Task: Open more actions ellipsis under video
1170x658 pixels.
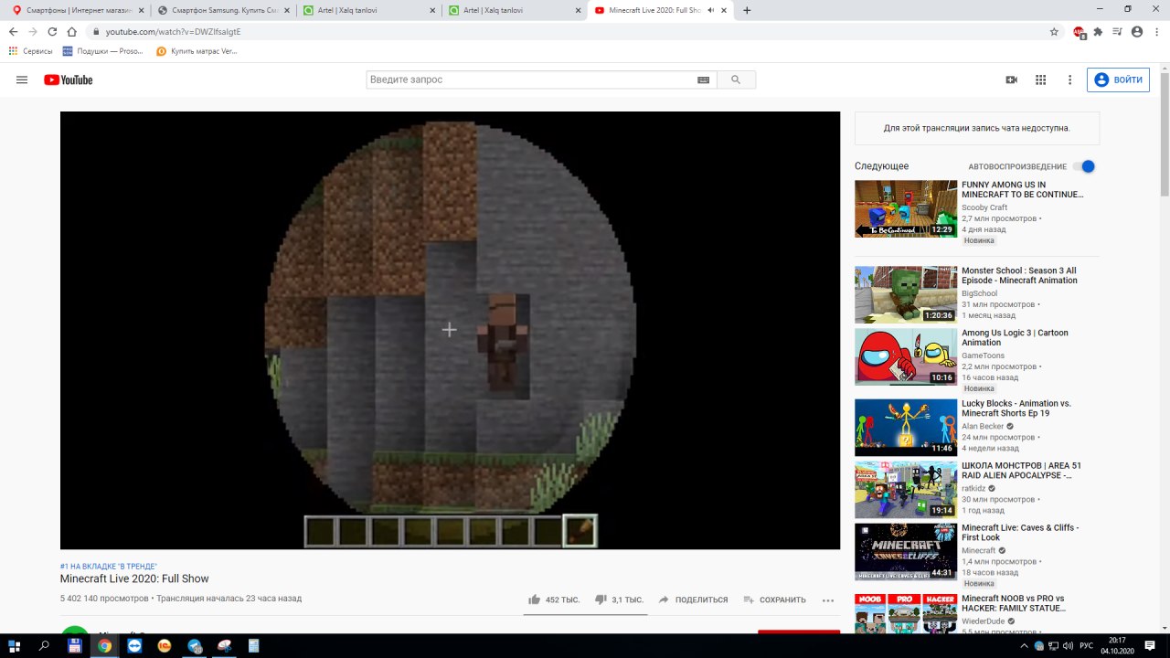Action: [x=828, y=600]
